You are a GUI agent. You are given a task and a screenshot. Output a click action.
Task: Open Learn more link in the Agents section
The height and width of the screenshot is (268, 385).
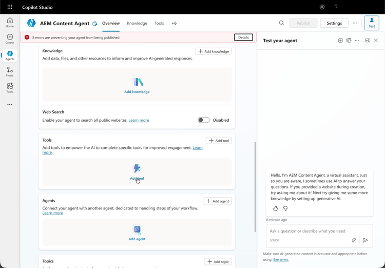point(52,213)
